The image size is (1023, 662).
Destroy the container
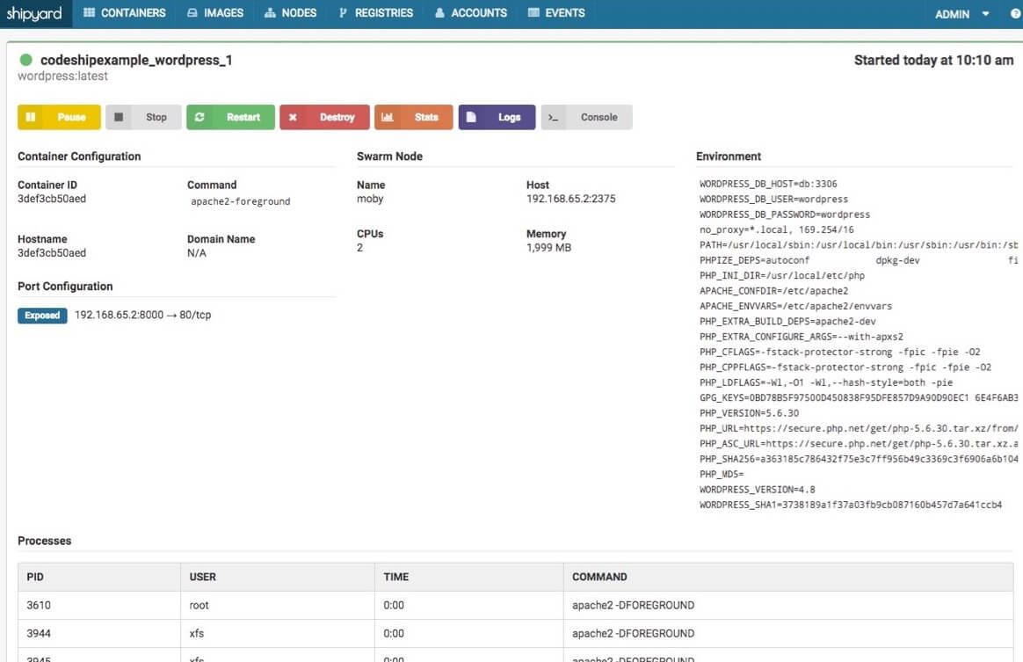click(324, 117)
